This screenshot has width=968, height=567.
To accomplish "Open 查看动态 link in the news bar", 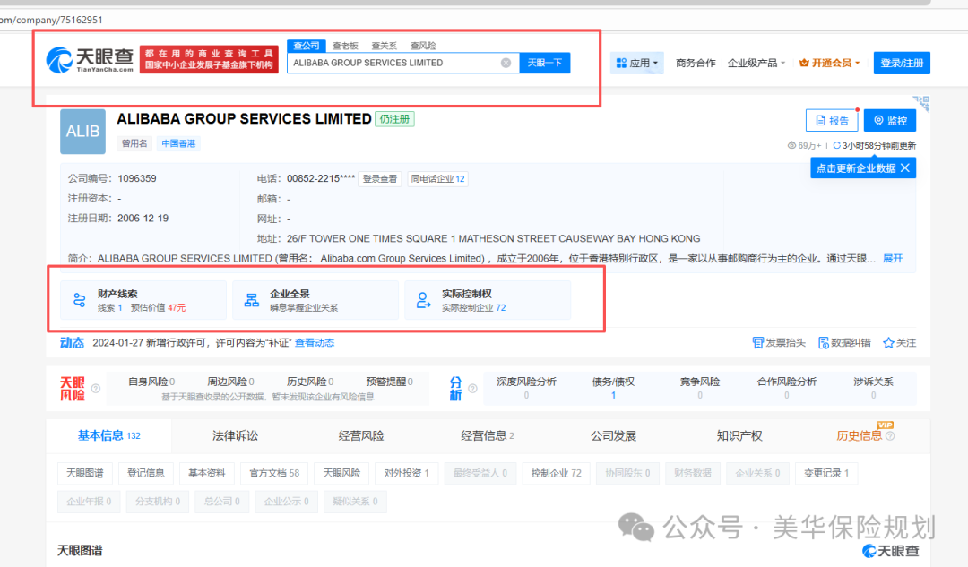I will [x=314, y=342].
